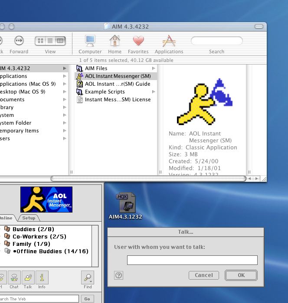Select the Family (1/9) group

tap(27, 244)
